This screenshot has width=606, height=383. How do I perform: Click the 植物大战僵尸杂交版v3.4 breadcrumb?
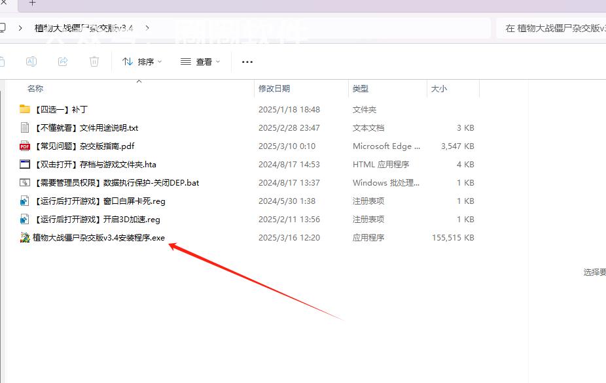[x=84, y=28]
